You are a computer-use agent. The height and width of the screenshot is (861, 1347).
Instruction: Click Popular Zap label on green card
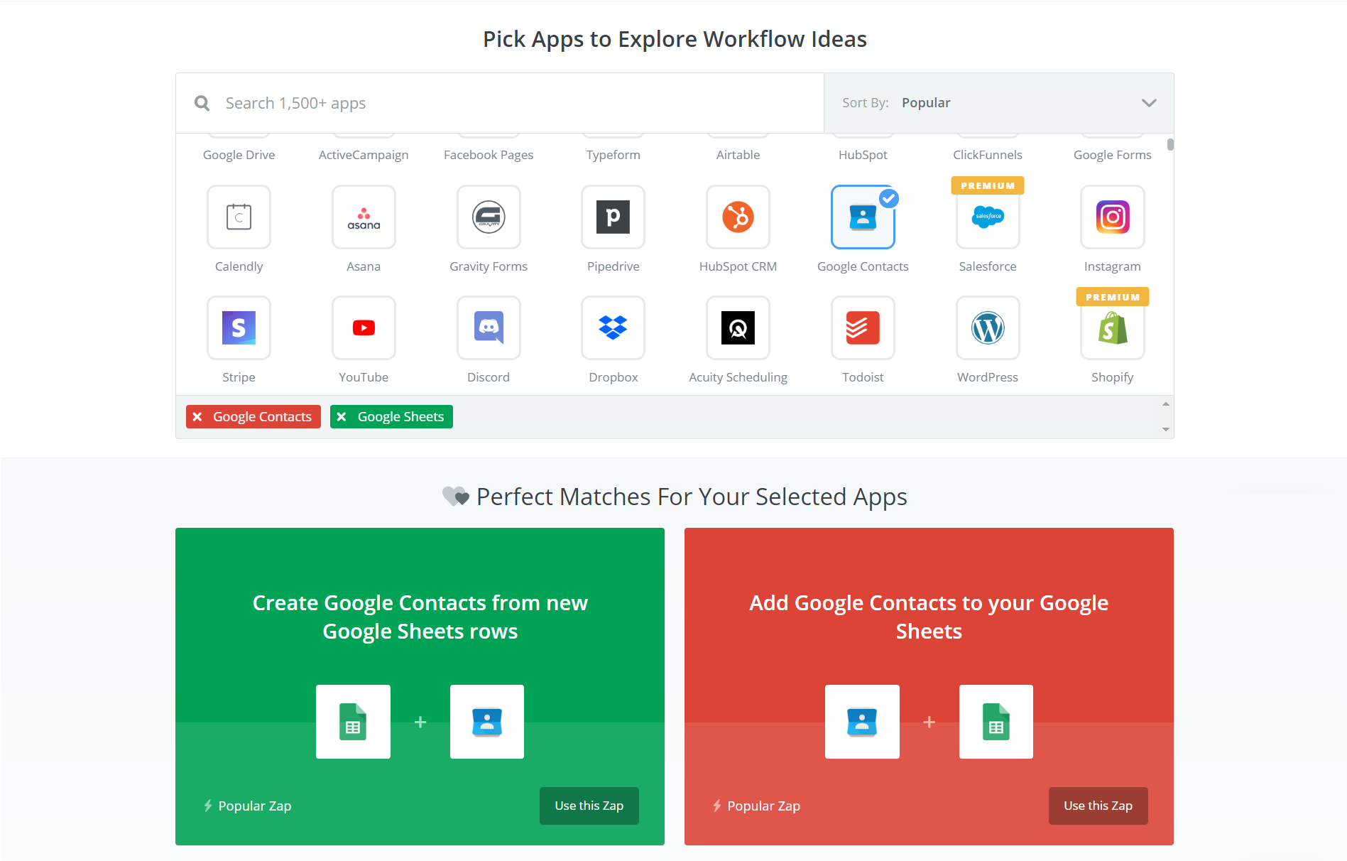pos(255,806)
